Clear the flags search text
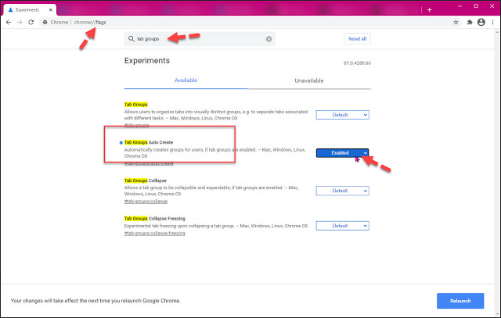501x318 pixels. (269, 38)
